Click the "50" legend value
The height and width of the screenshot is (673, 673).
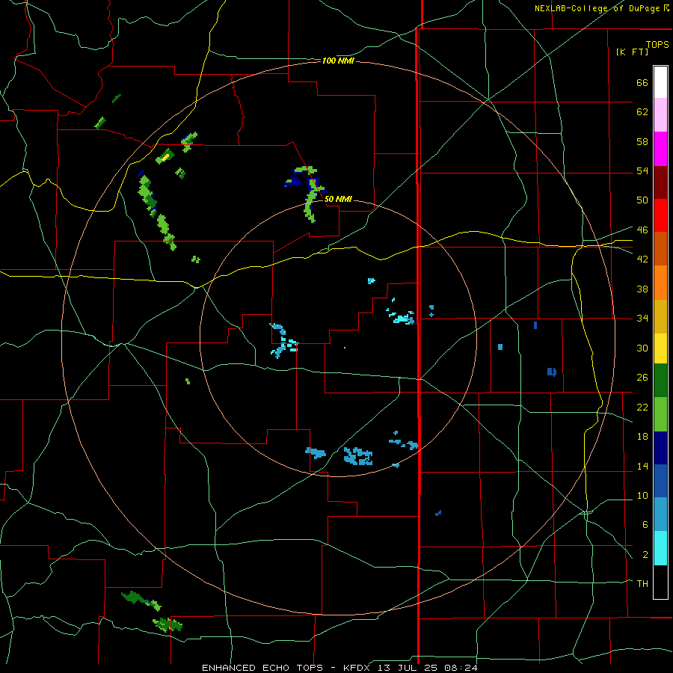642,200
